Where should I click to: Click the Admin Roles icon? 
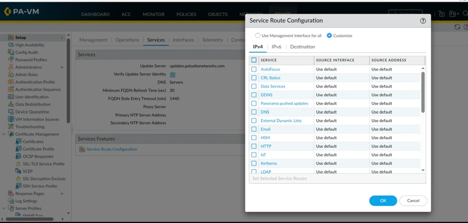tap(11, 75)
